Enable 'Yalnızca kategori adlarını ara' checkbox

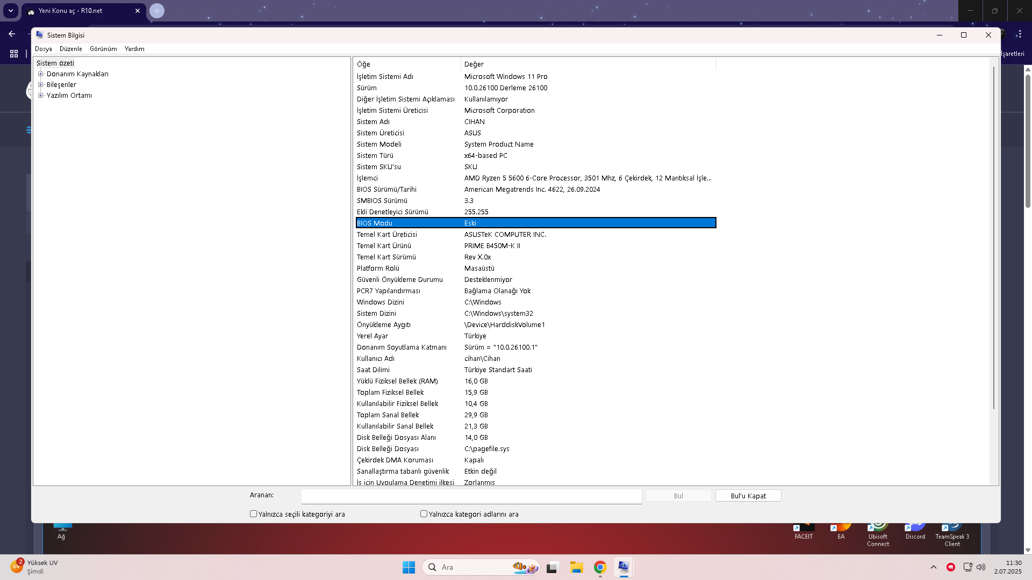coord(424,514)
